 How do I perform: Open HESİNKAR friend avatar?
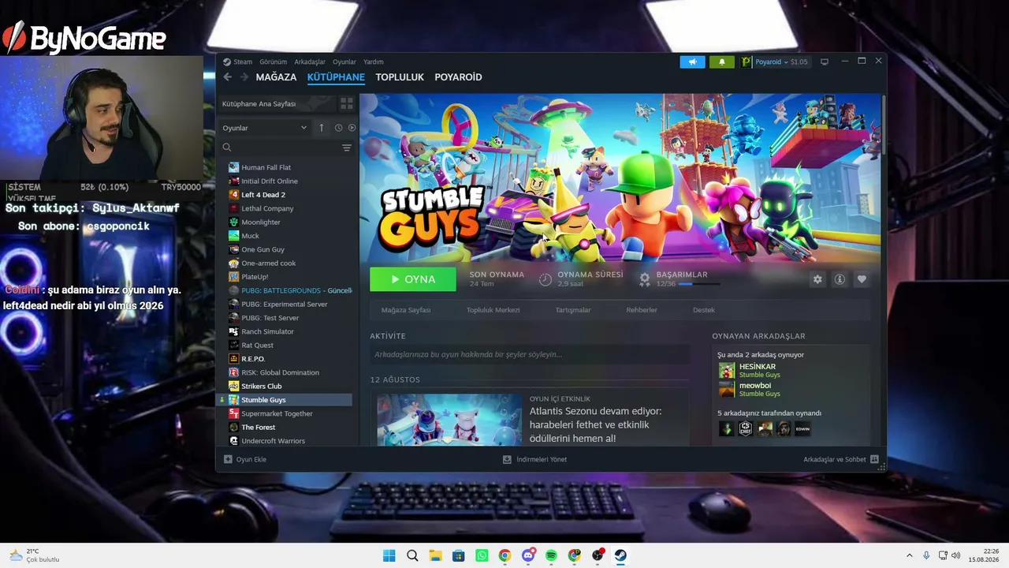[727, 371]
